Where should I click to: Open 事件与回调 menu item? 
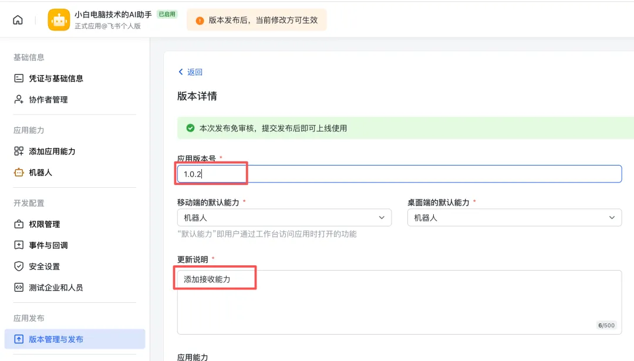coord(48,245)
